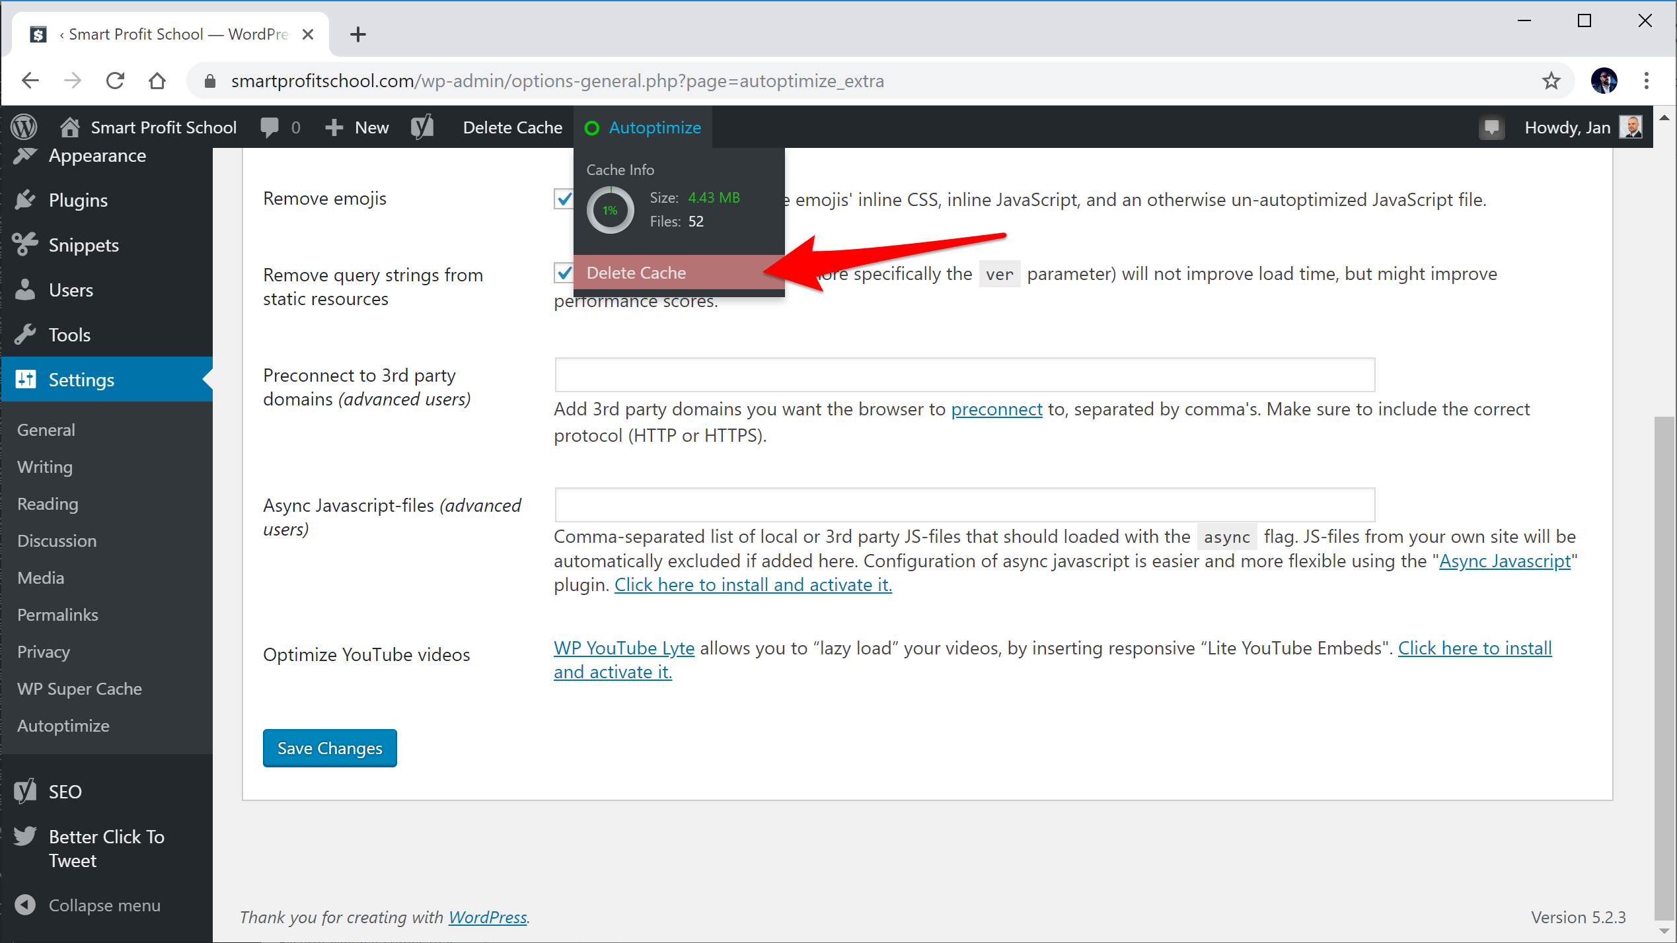Image resolution: width=1677 pixels, height=943 pixels.
Task: Open Media settings submenu item
Action: click(x=41, y=578)
